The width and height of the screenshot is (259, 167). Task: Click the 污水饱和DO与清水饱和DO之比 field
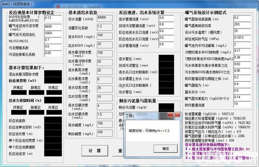242,71
